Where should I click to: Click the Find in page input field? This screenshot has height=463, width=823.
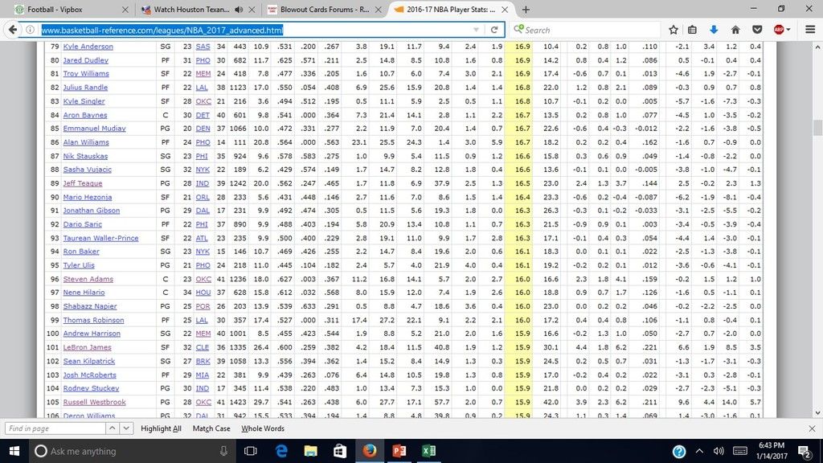pyautogui.click(x=53, y=428)
